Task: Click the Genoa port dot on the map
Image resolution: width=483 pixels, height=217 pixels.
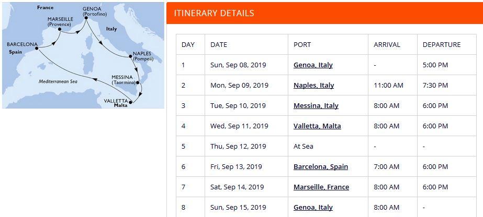Action: click(86, 19)
